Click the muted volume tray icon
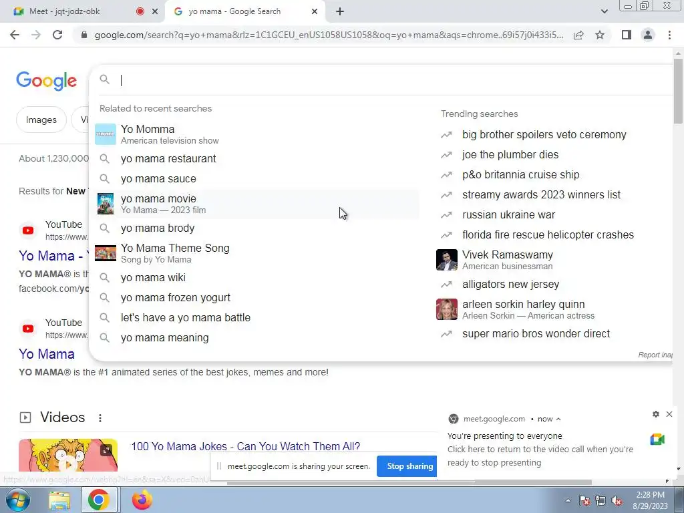This screenshot has height=513, width=684. (x=617, y=501)
